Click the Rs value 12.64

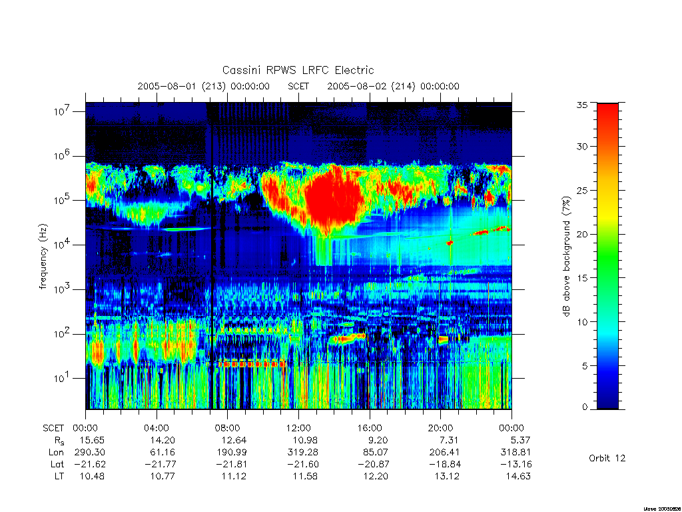point(234,440)
